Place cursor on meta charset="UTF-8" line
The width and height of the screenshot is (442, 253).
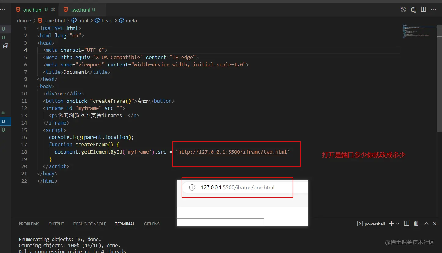75,50
